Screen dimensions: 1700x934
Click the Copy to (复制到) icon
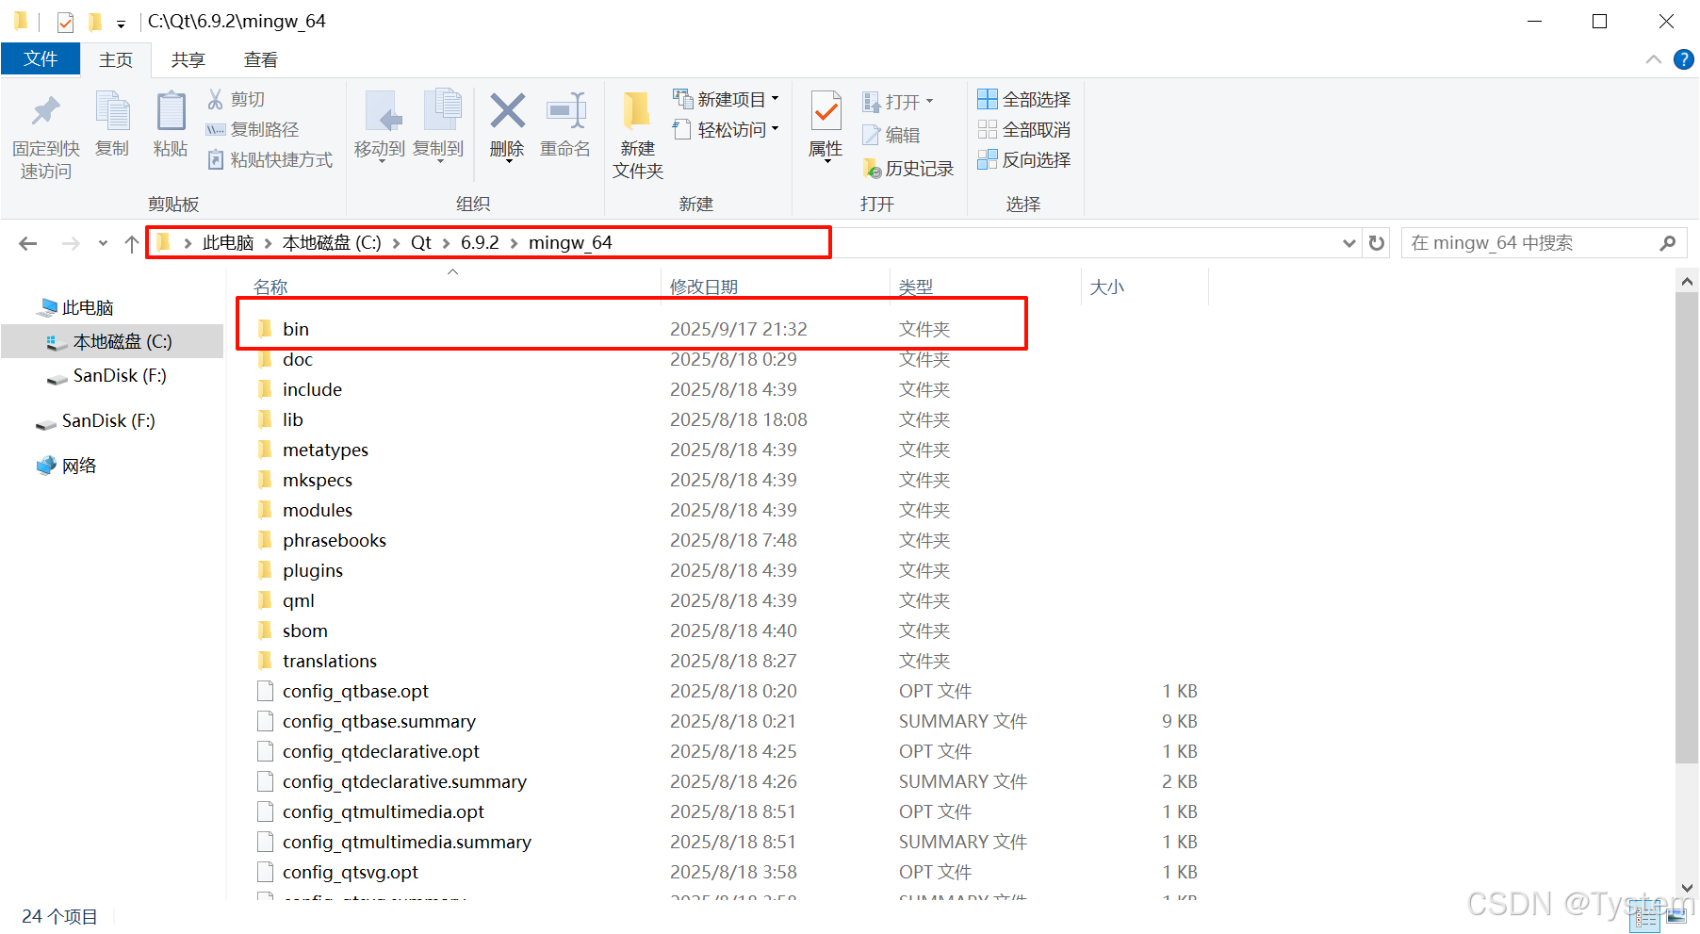click(x=441, y=112)
